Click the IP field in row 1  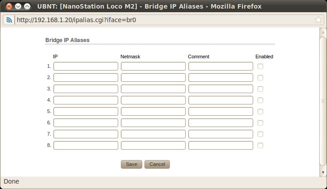(86, 66)
